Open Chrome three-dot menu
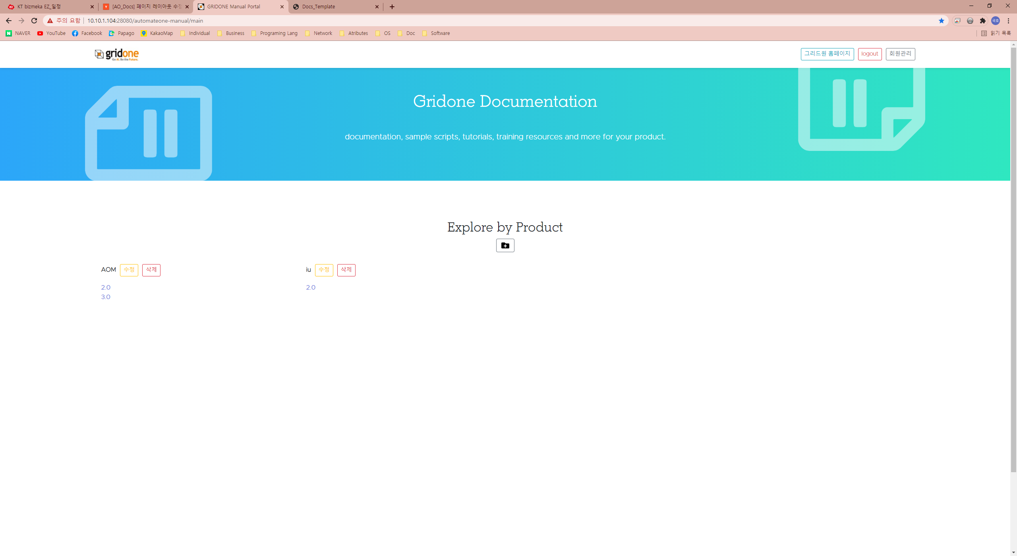1017x556 pixels. click(x=1008, y=21)
